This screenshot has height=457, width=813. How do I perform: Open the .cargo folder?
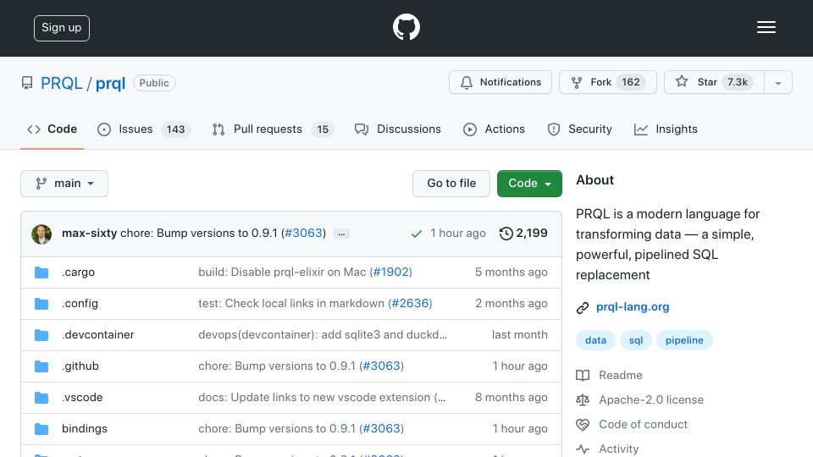(78, 272)
